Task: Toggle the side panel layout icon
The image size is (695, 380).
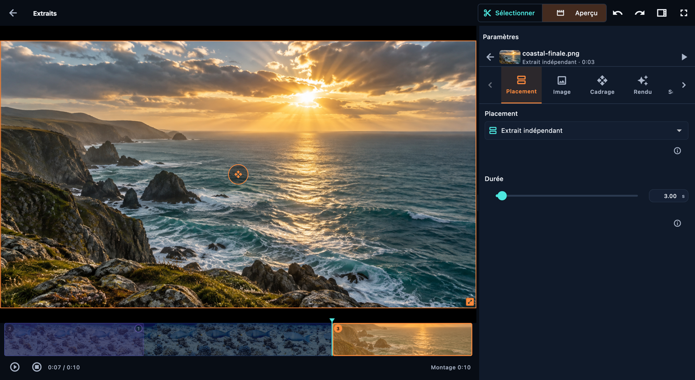Action: (x=661, y=13)
